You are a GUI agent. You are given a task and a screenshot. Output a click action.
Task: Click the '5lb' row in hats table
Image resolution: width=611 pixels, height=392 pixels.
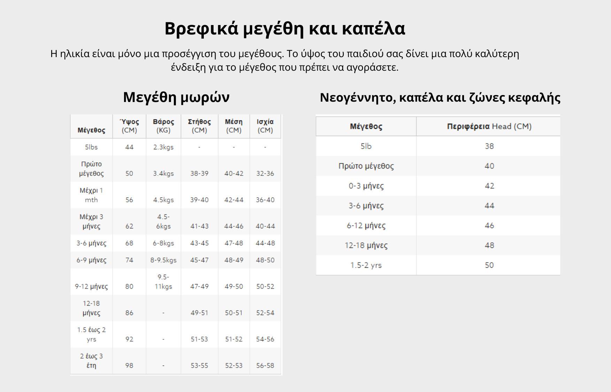pos(366,146)
